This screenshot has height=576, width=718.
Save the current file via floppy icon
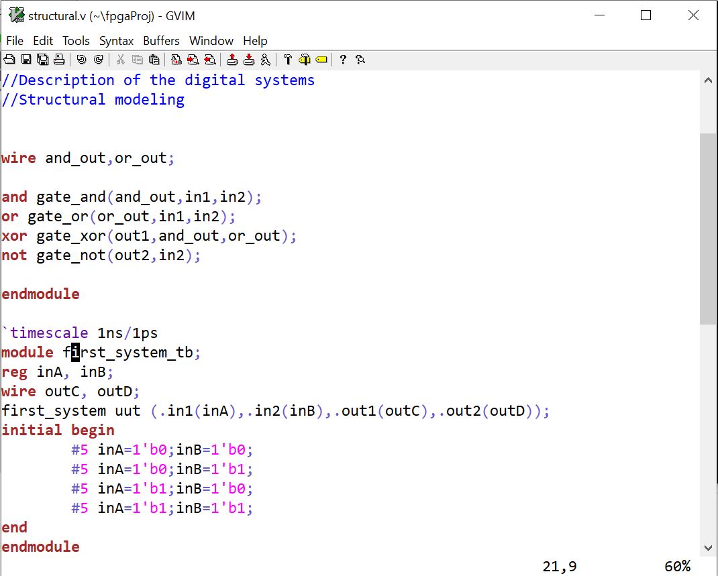click(26, 60)
